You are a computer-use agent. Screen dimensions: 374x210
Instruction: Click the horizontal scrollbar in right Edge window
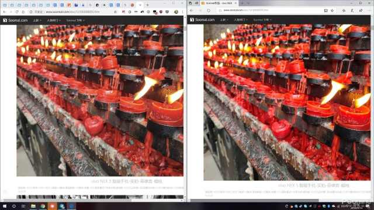[x=254, y=201]
